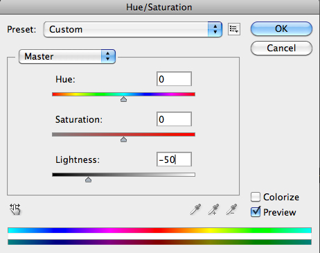Click into the Hue value field
Image resolution: width=320 pixels, height=253 pixels.
[174, 79]
